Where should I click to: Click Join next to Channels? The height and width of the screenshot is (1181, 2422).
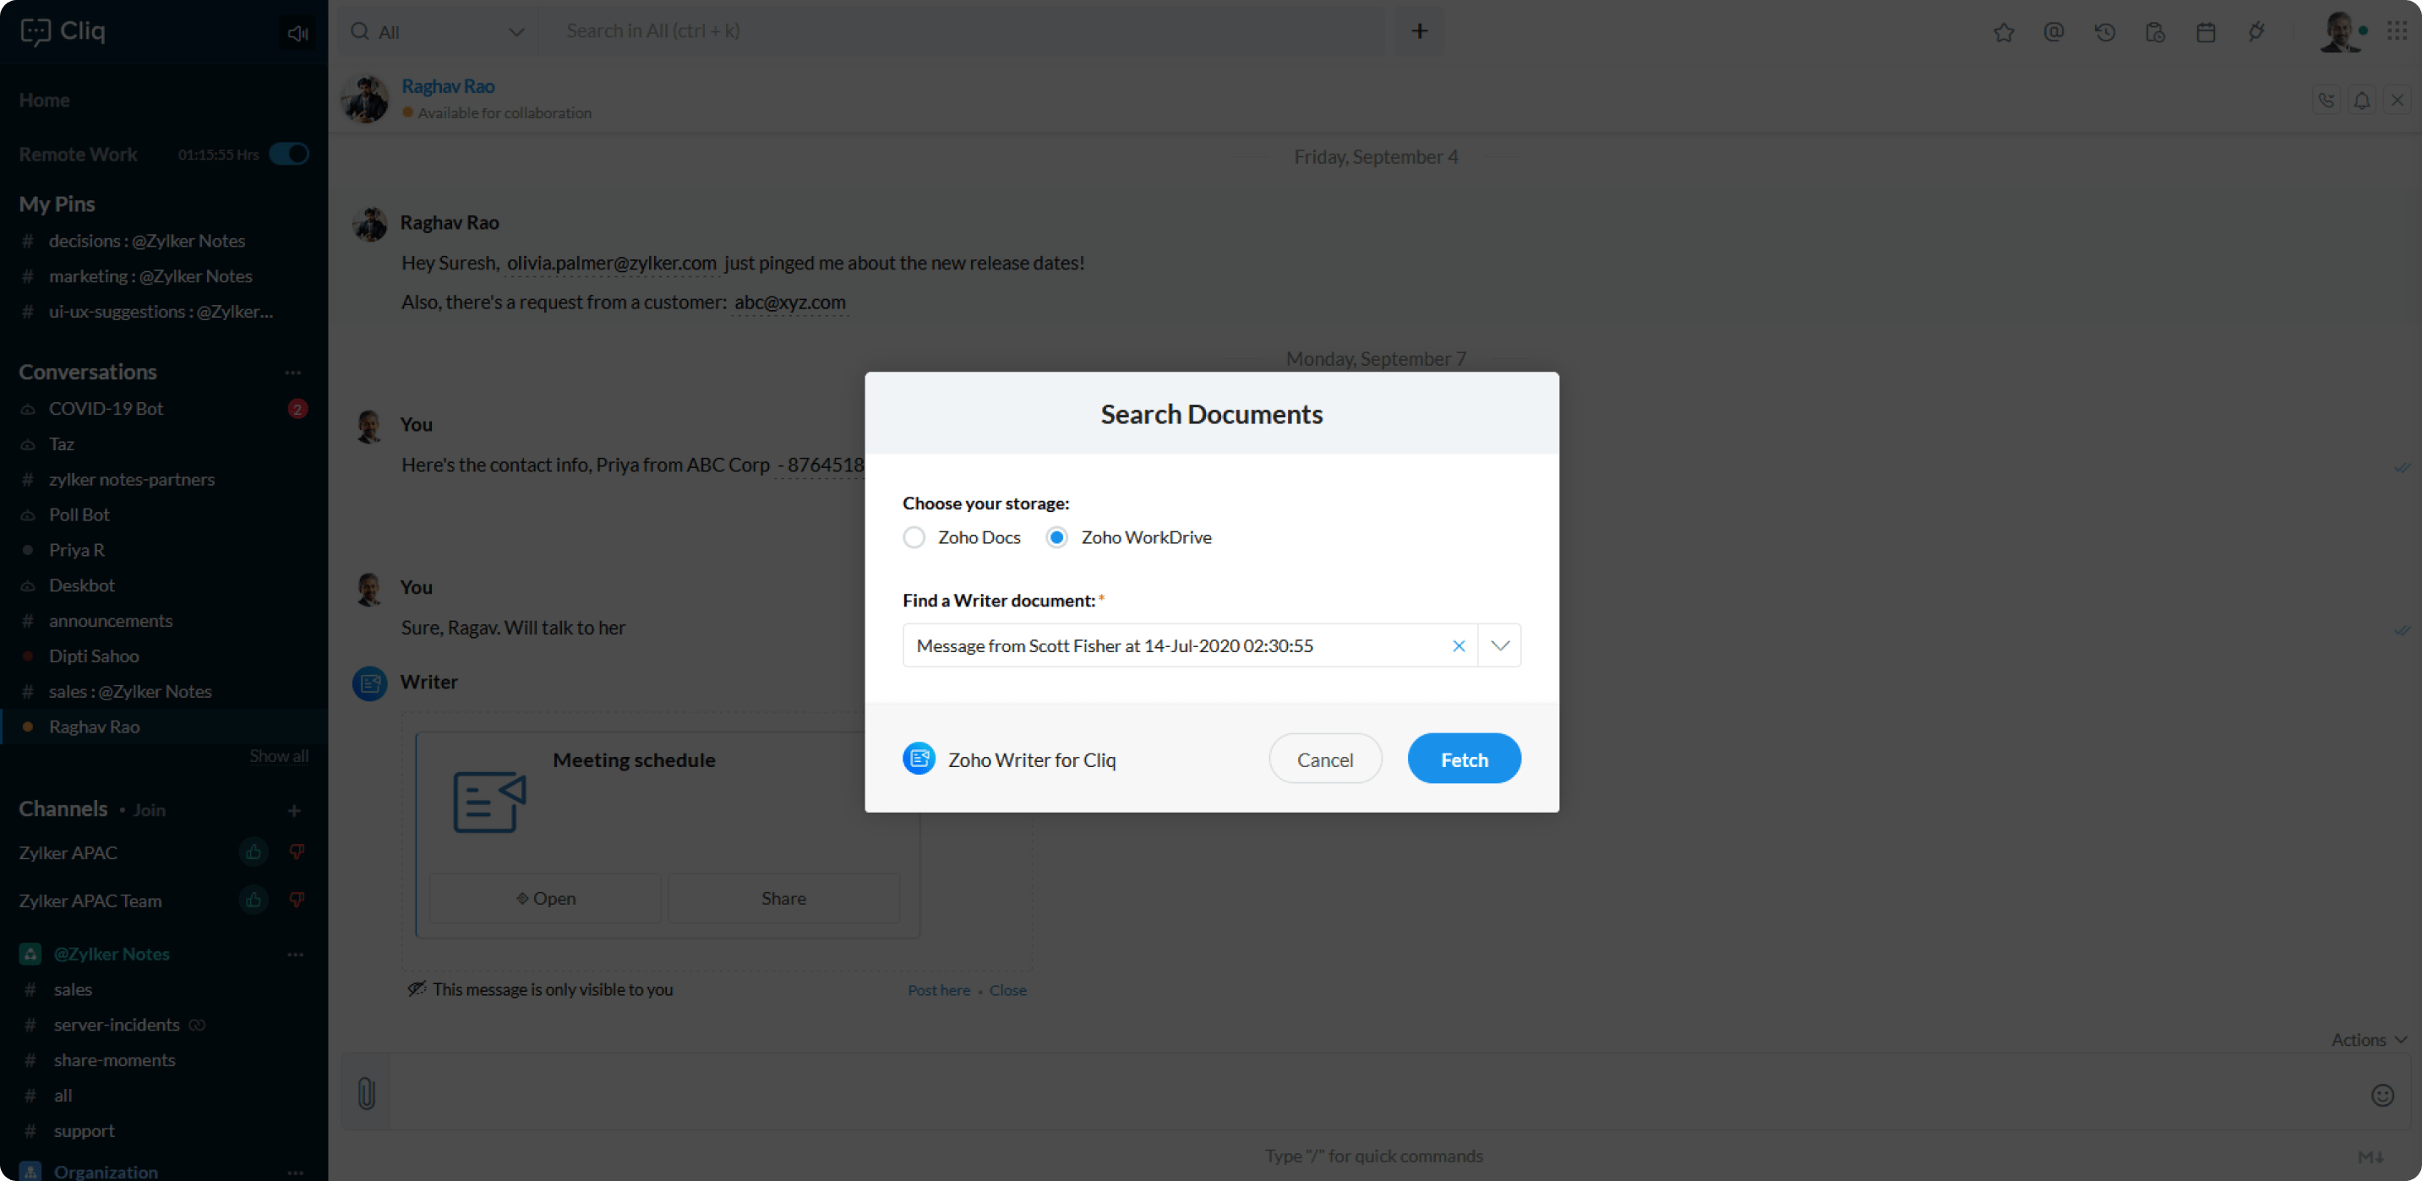149,810
